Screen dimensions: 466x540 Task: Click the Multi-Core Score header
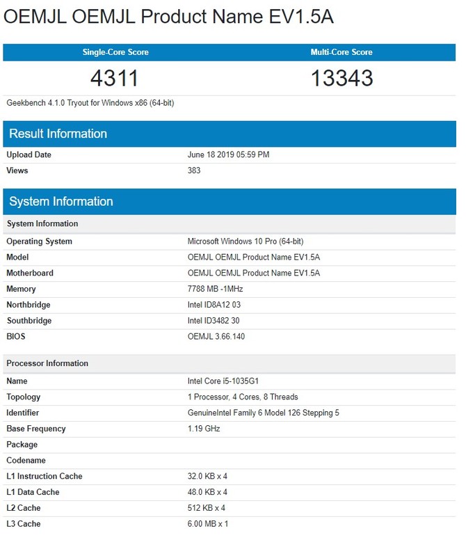click(342, 52)
